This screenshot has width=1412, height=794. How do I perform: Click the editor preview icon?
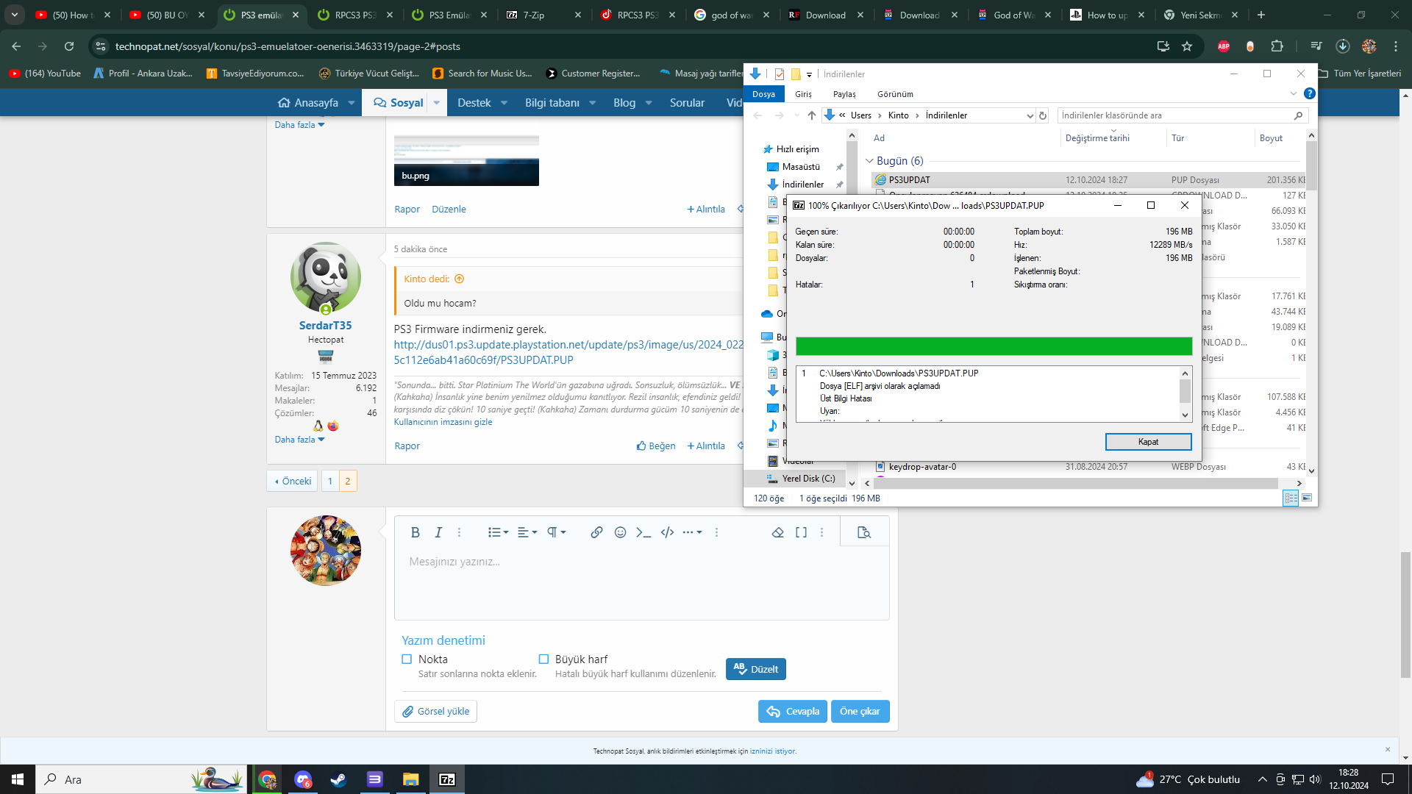click(864, 532)
